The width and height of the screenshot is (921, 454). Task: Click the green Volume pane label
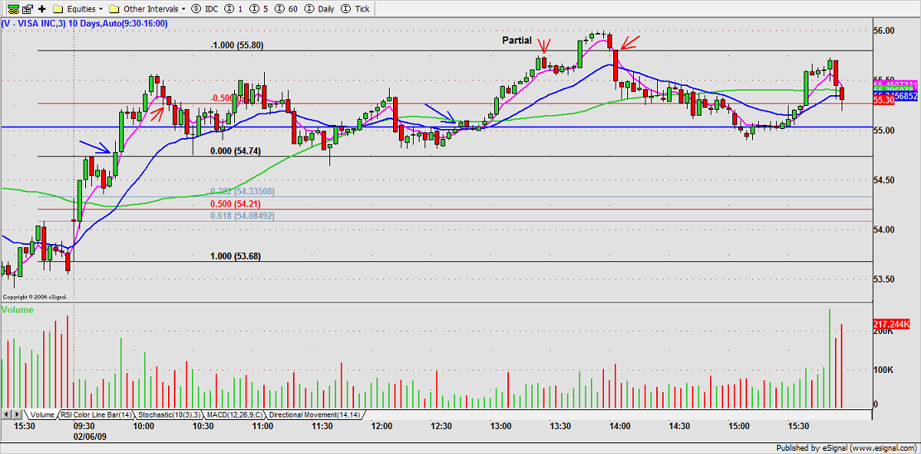click(x=17, y=309)
